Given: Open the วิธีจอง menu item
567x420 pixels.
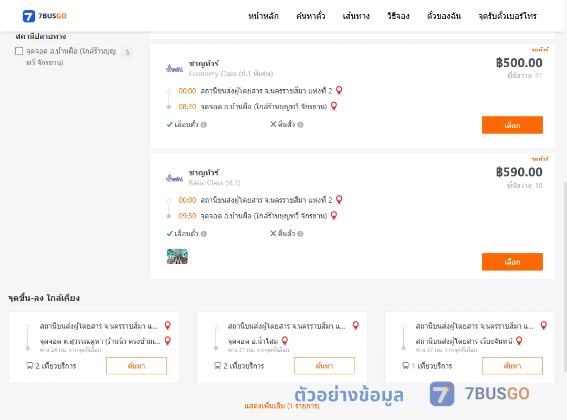Looking at the screenshot, I should click(398, 16).
